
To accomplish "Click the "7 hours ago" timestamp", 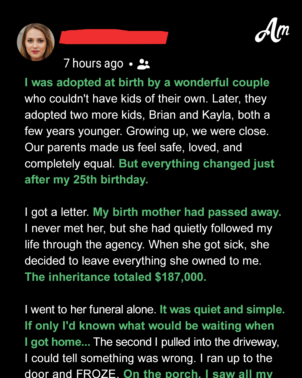I will point(93,64).
